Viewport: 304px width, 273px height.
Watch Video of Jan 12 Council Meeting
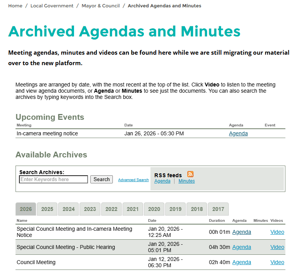point(277,262)
